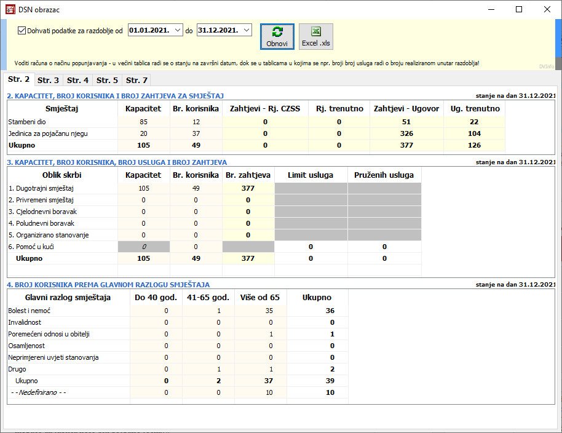Click the green refresh icon on Obnovi
This screenshot has width=562, height=433.
[x=277, y=32]
